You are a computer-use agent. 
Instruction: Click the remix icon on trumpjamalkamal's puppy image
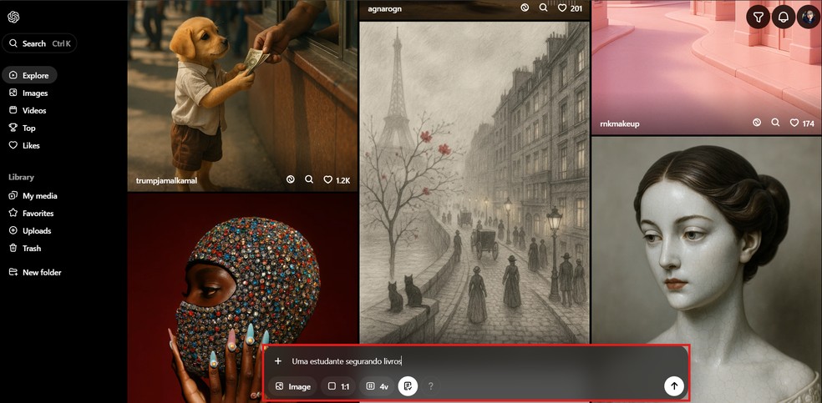pyautogui.click(x=290, y=179)
